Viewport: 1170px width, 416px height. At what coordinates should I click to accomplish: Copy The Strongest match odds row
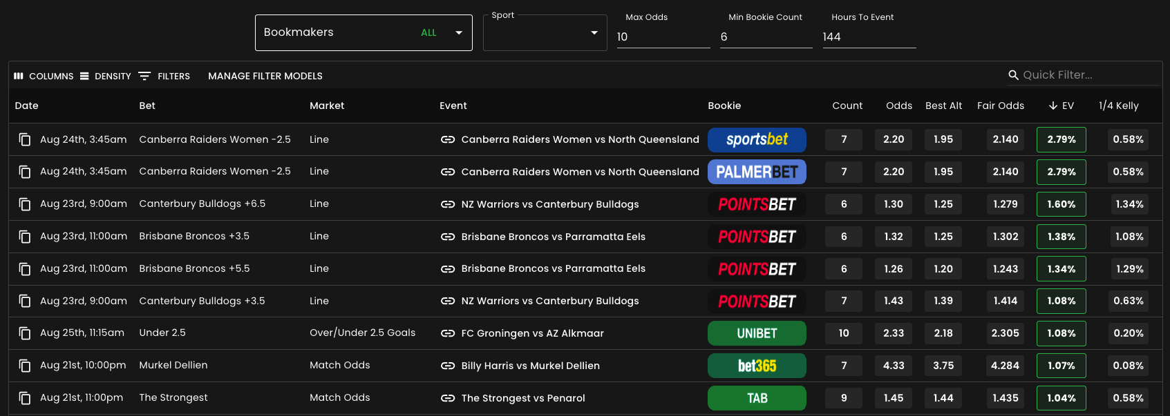pyautogui.click(x=25, y=398)
